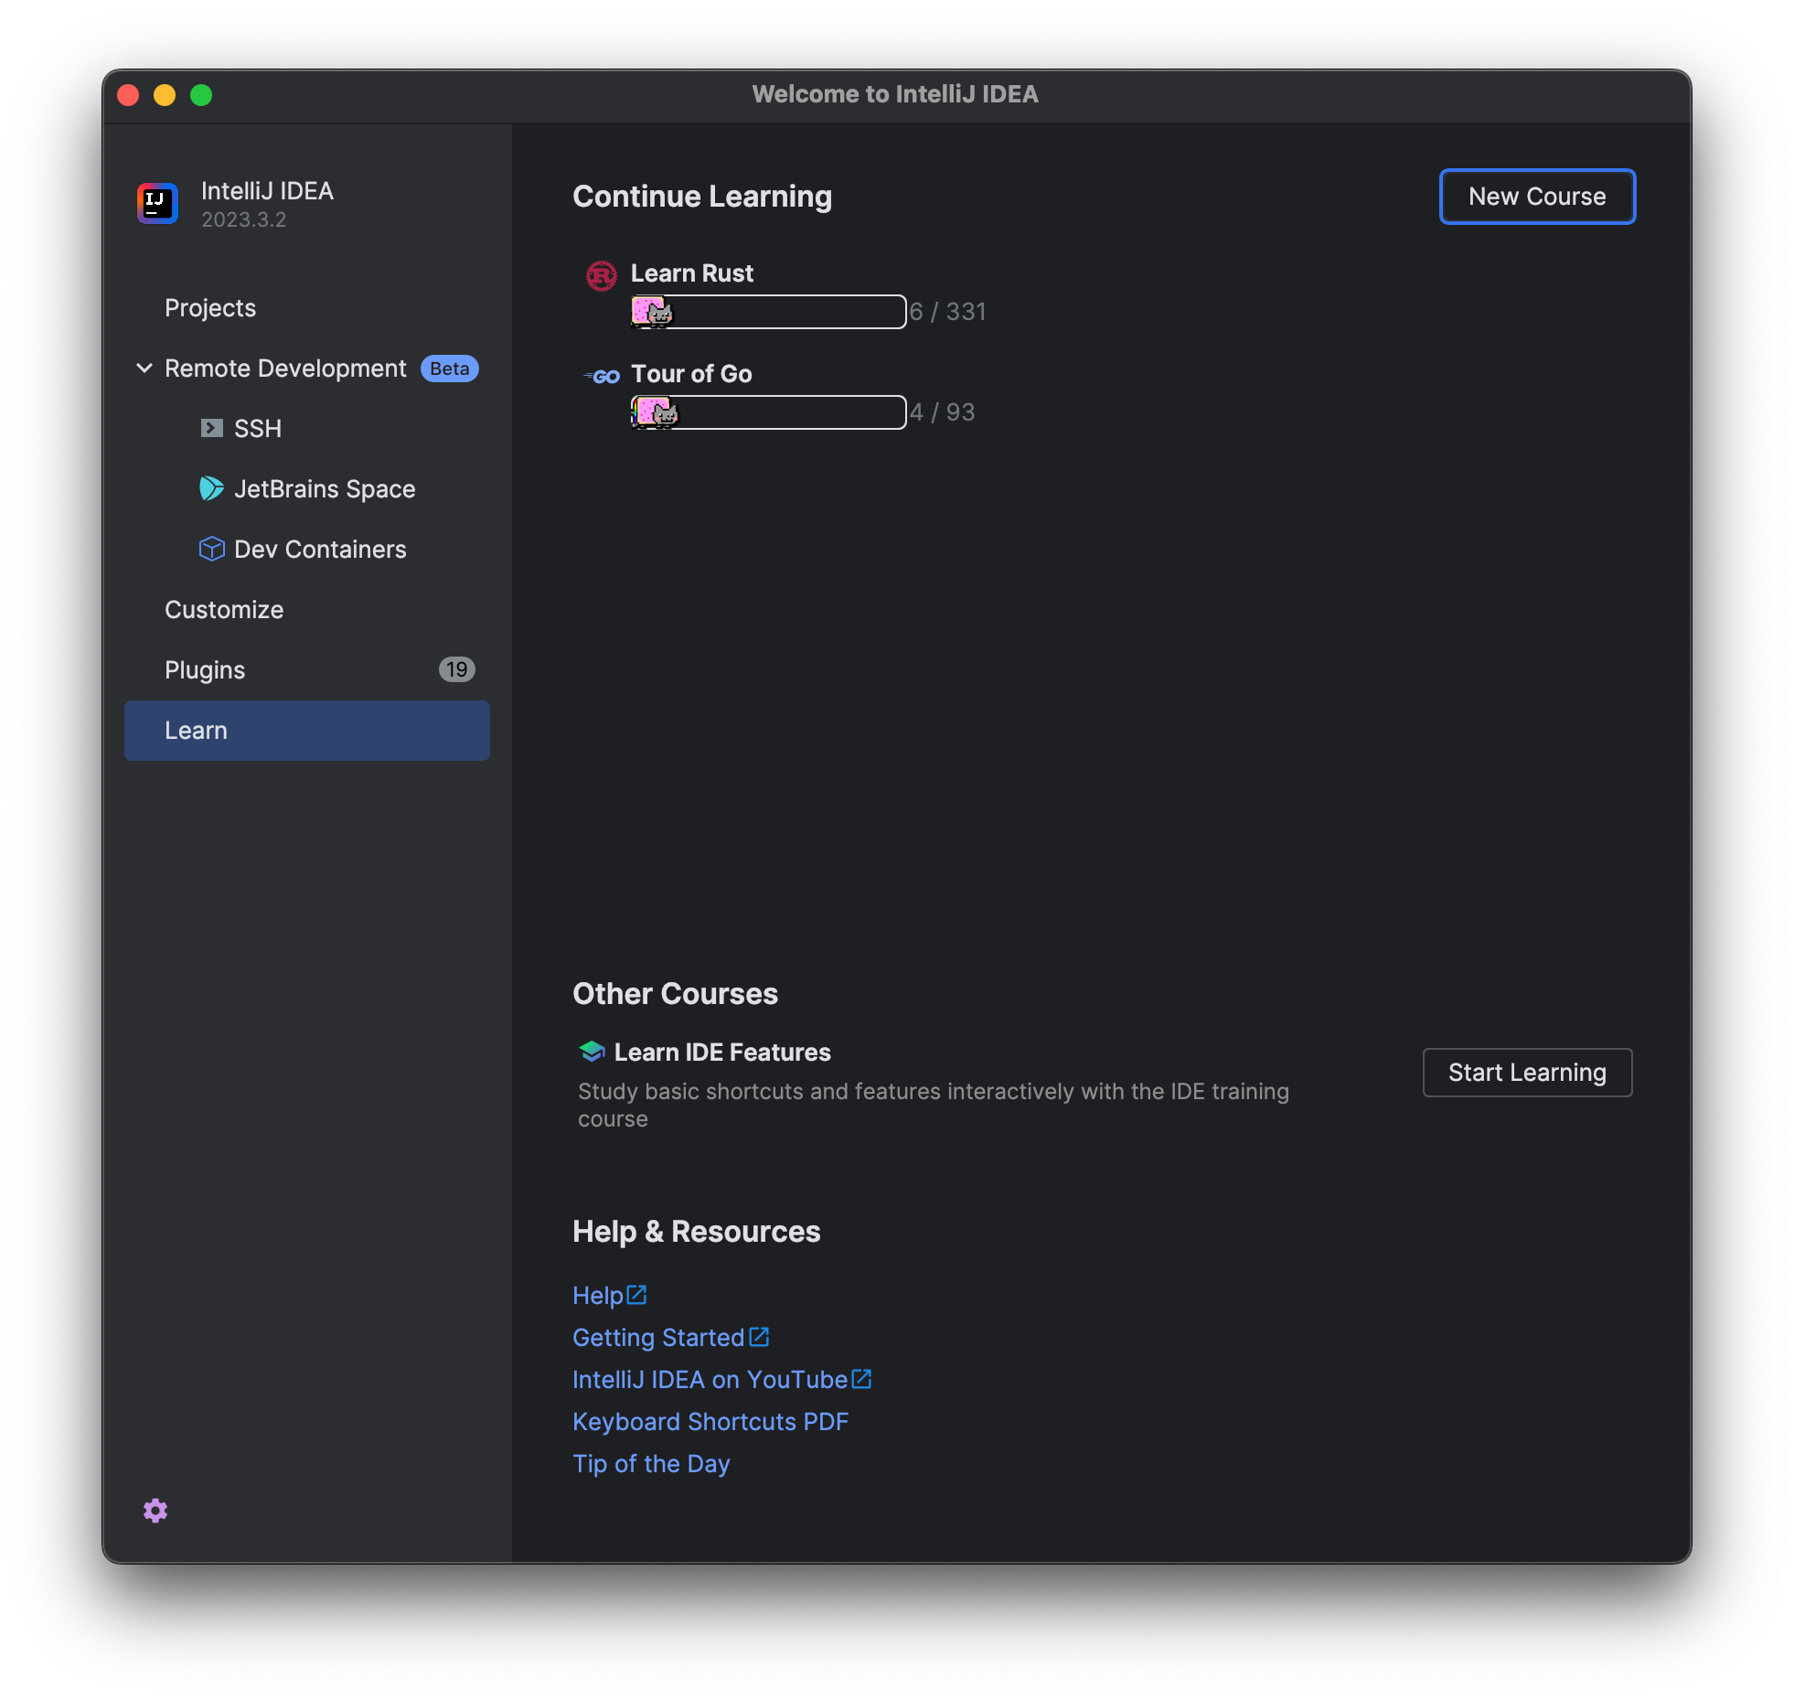Click the Learn IDE Features graduation cap icon
The height and width of the screenshot is (1699, 1794).
592,1052
